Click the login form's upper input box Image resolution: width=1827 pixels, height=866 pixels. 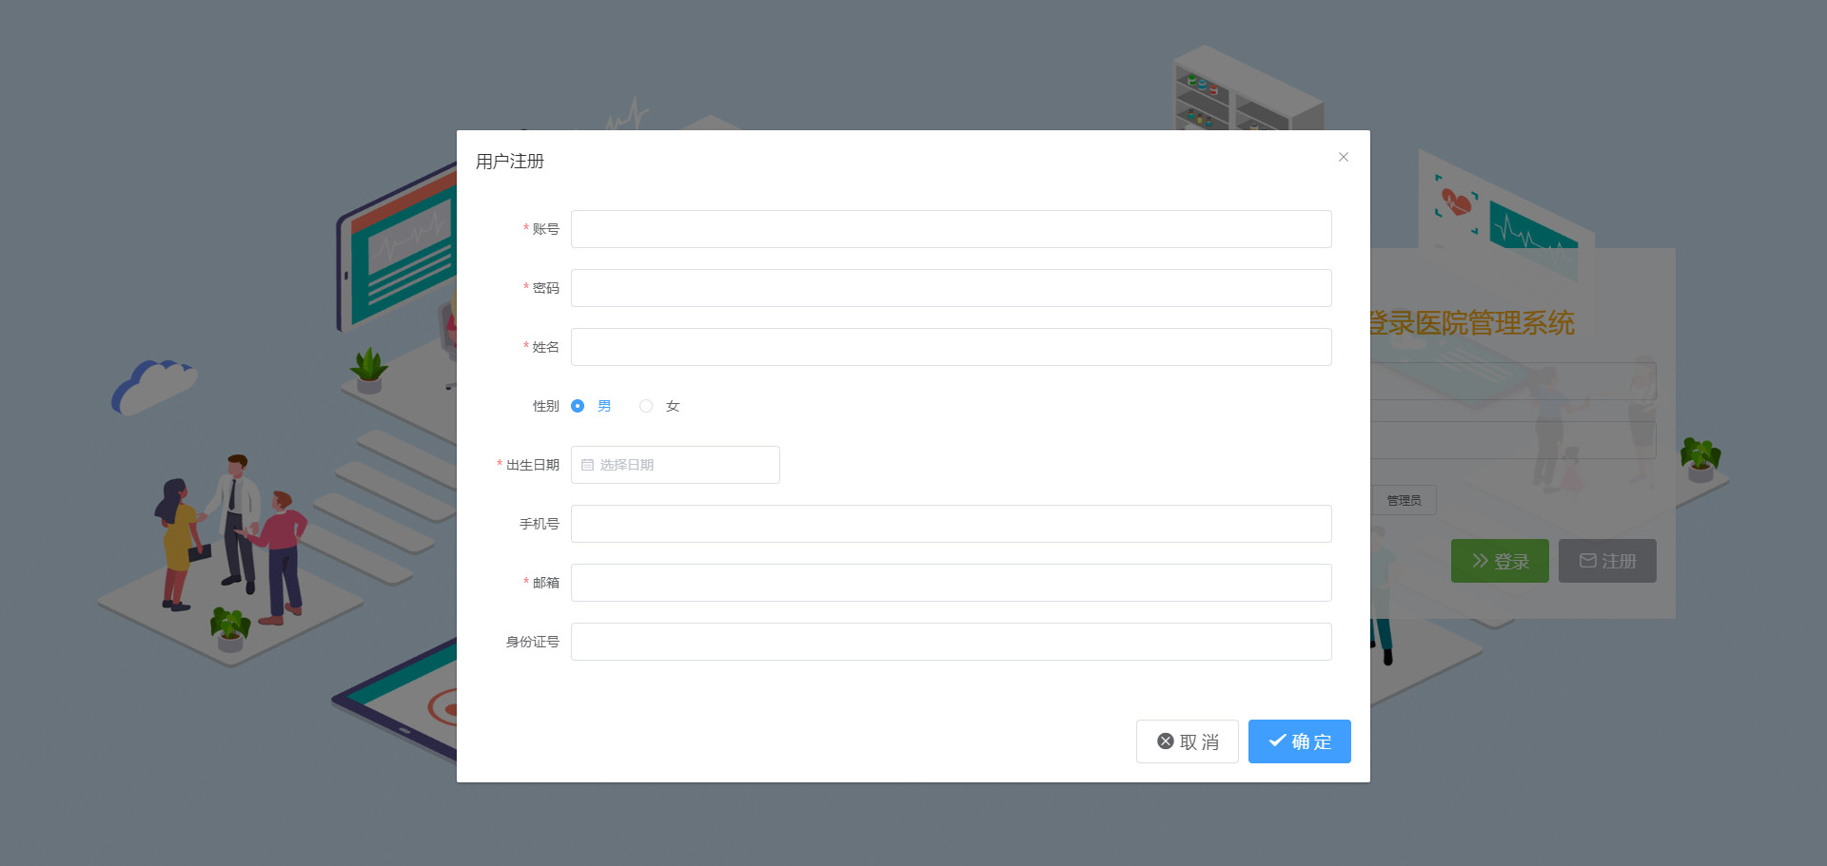pos(1513,381)
